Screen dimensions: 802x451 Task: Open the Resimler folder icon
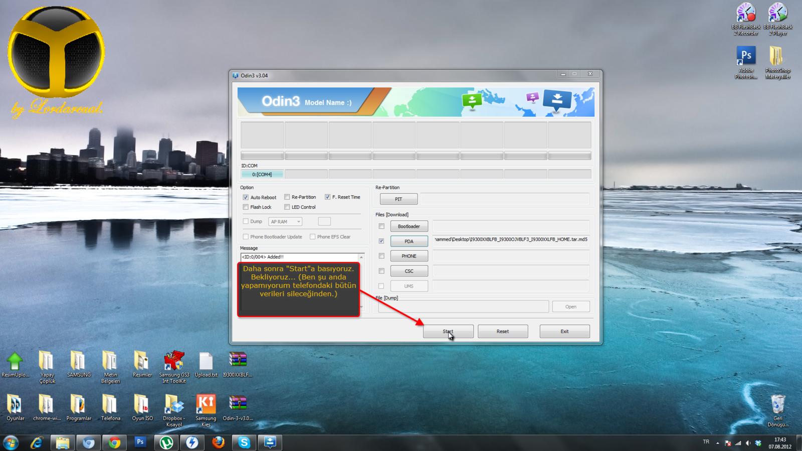tap(142, 365)
